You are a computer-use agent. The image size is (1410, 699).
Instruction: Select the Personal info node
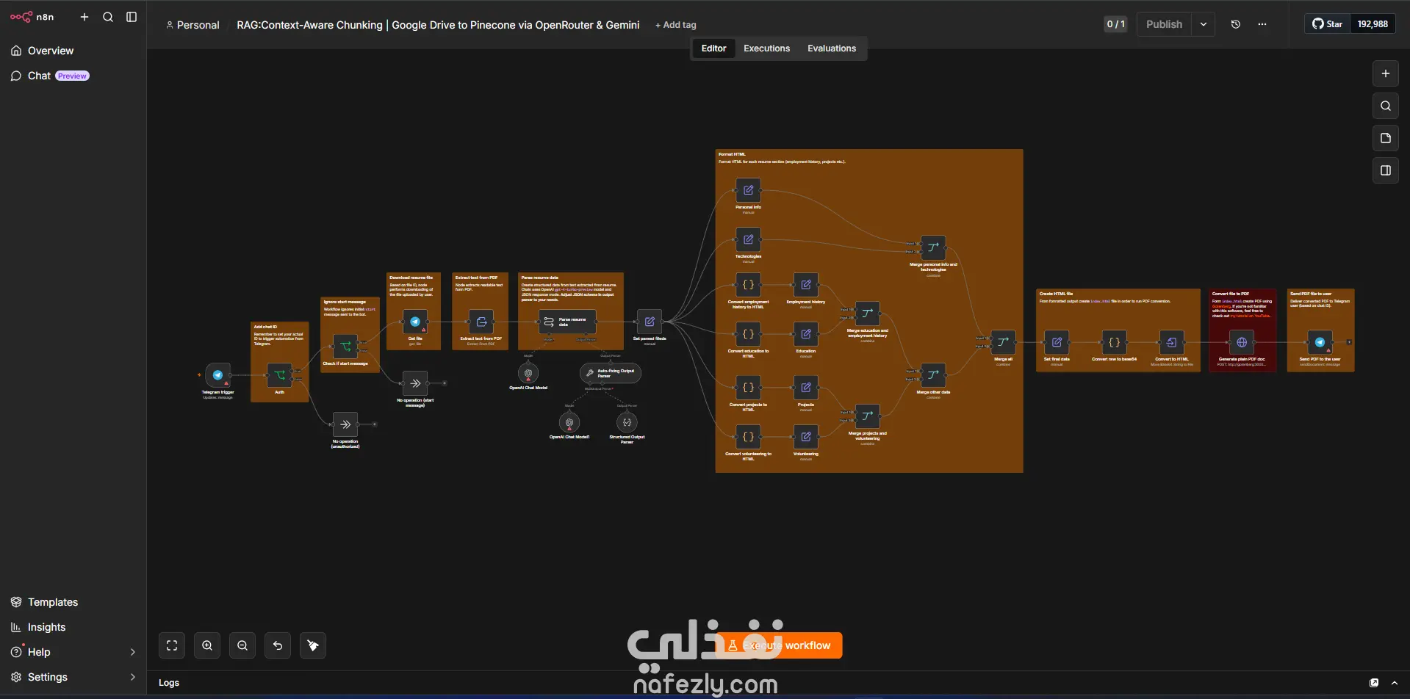coord(748,190)
